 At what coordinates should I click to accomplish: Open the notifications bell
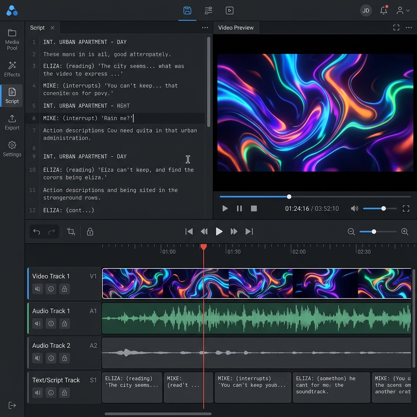click(384, 10)
